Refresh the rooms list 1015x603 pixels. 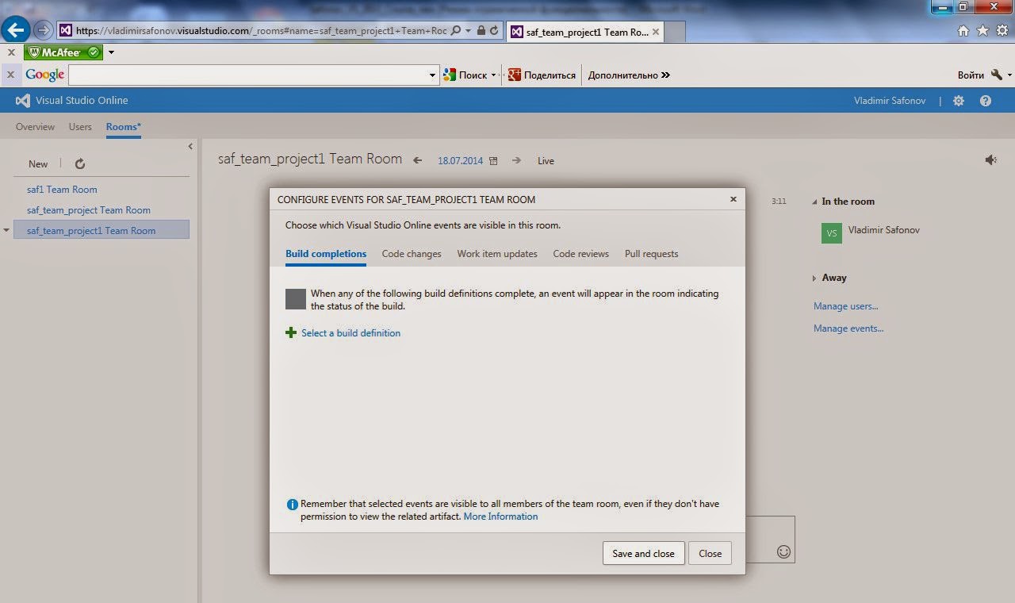click(80, 163)
